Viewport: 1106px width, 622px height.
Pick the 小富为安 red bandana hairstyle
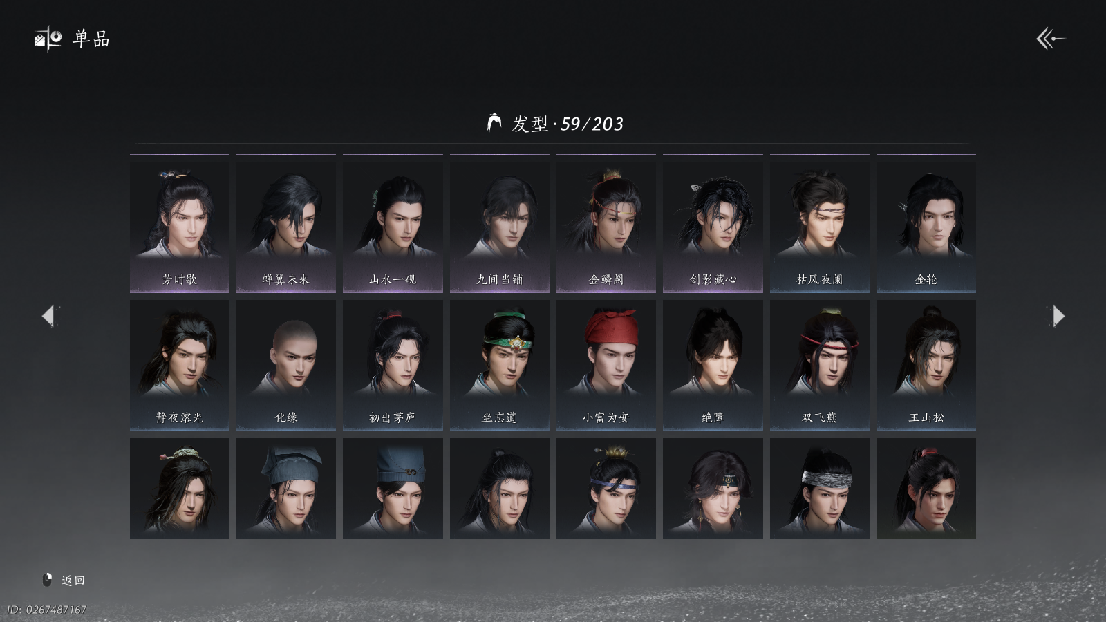(606, 366)
